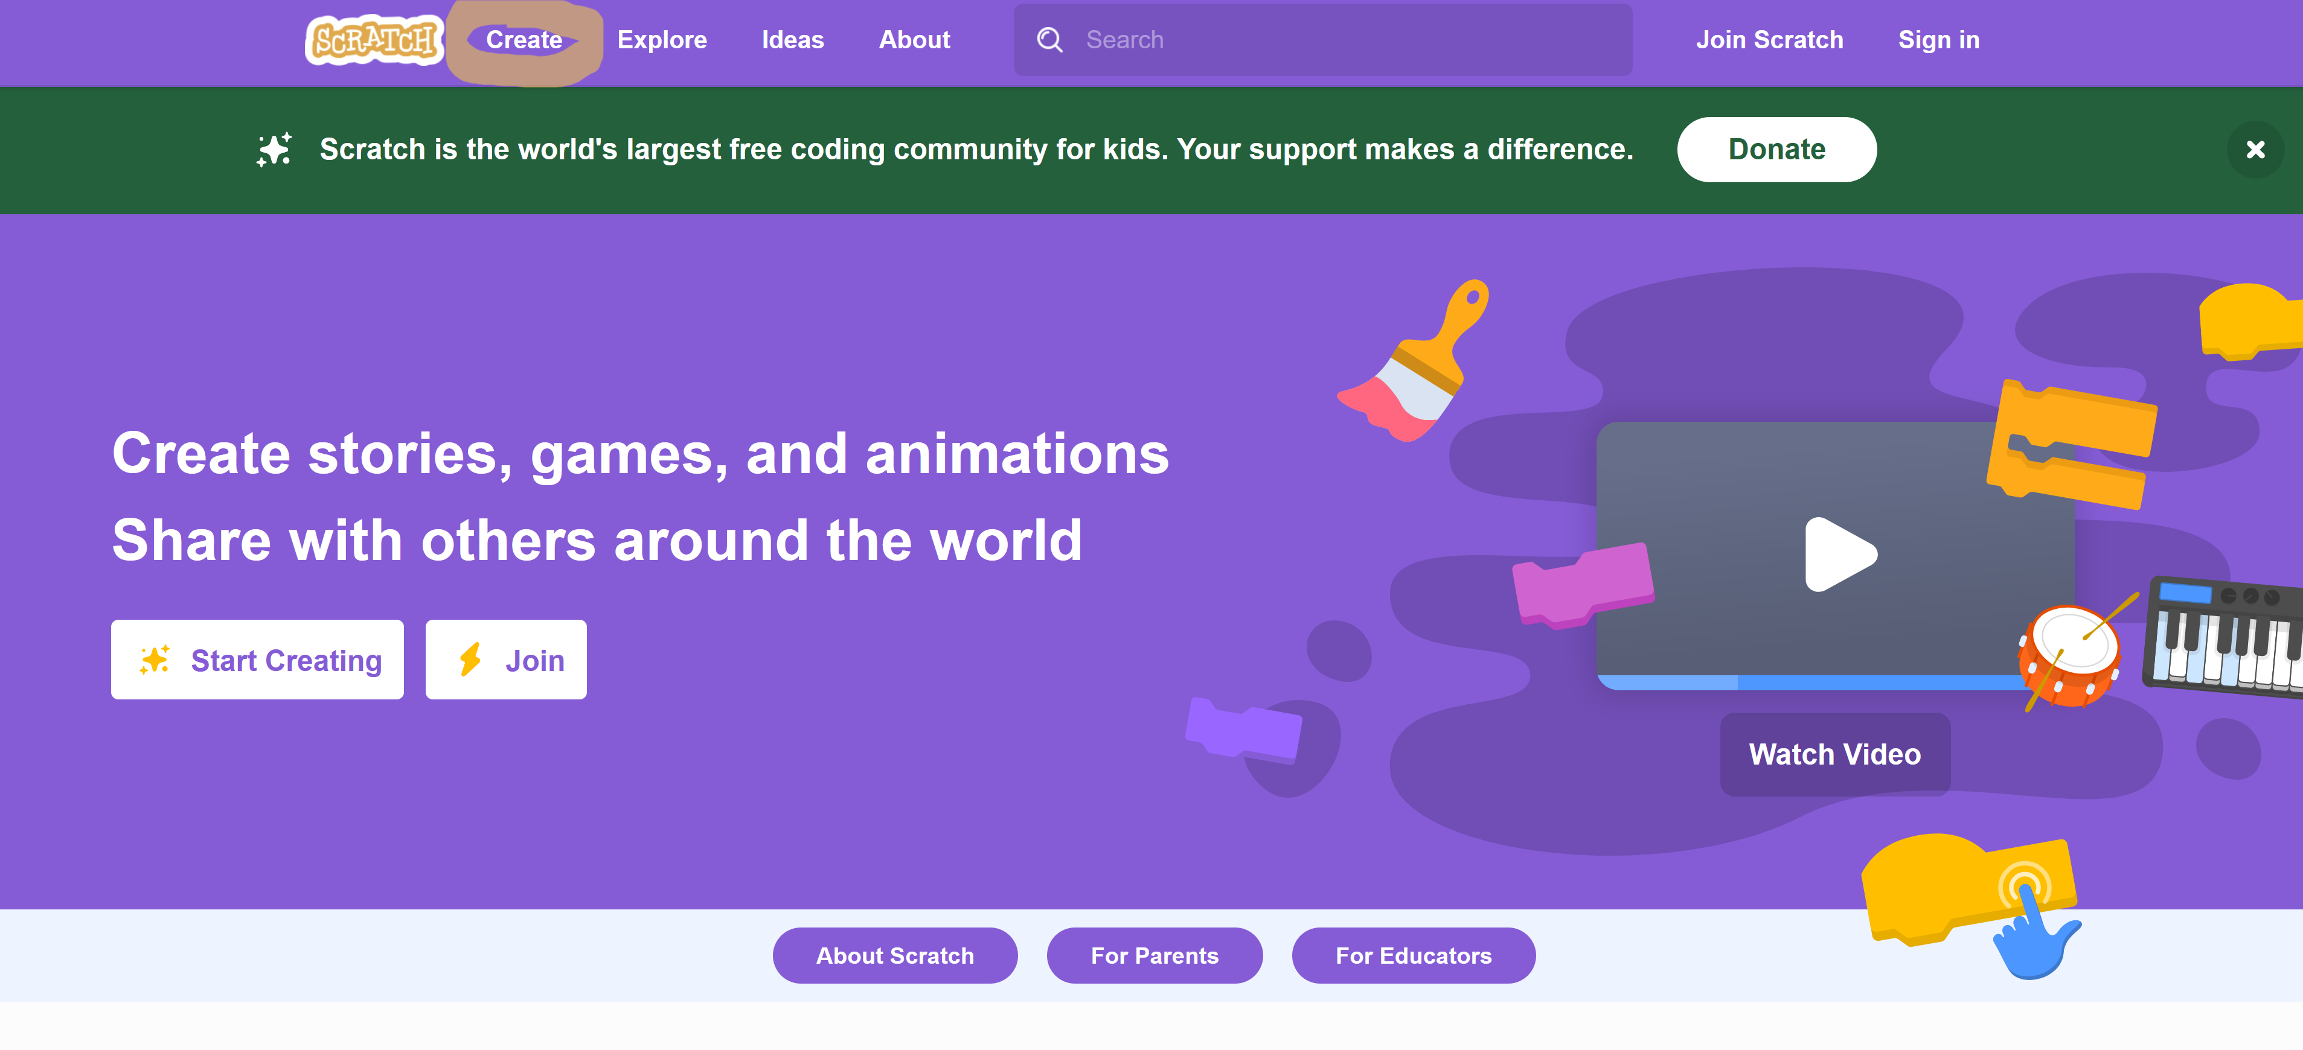
Task: Open the For Educators link
Action: pyautogui.click(x=1412, y=955)
